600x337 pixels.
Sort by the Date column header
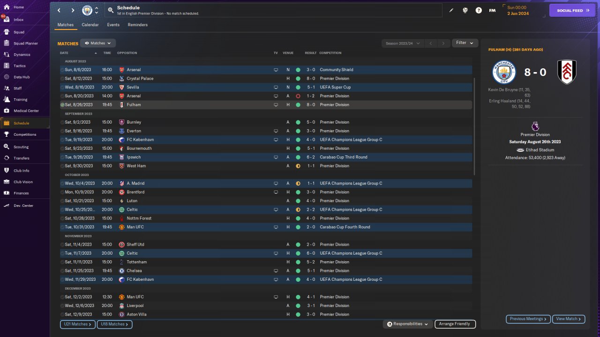tap(64, 53)
